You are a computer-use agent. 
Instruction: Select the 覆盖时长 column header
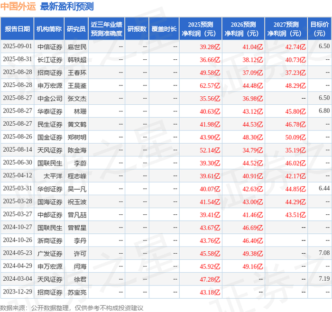point(164,29)
